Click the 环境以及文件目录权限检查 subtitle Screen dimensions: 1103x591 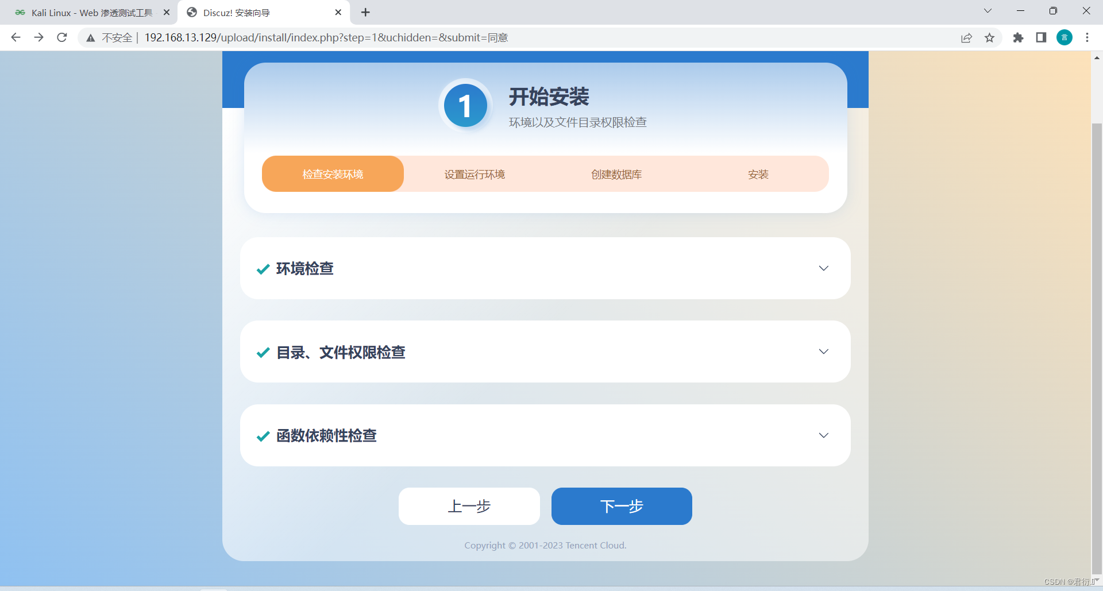click(x=578, y=122)
